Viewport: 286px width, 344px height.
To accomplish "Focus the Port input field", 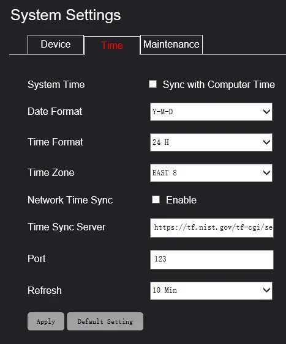I will [x=212, y=260].
